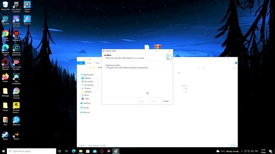275x154 pixels.
Task: Click the taskbar search box
Action: pyautogui.click(x=31, y=151)
